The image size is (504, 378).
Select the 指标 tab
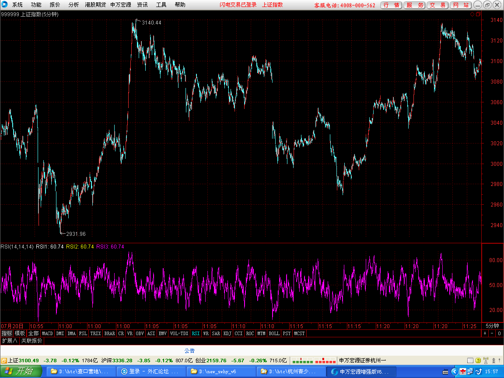(x=7, y=333)
